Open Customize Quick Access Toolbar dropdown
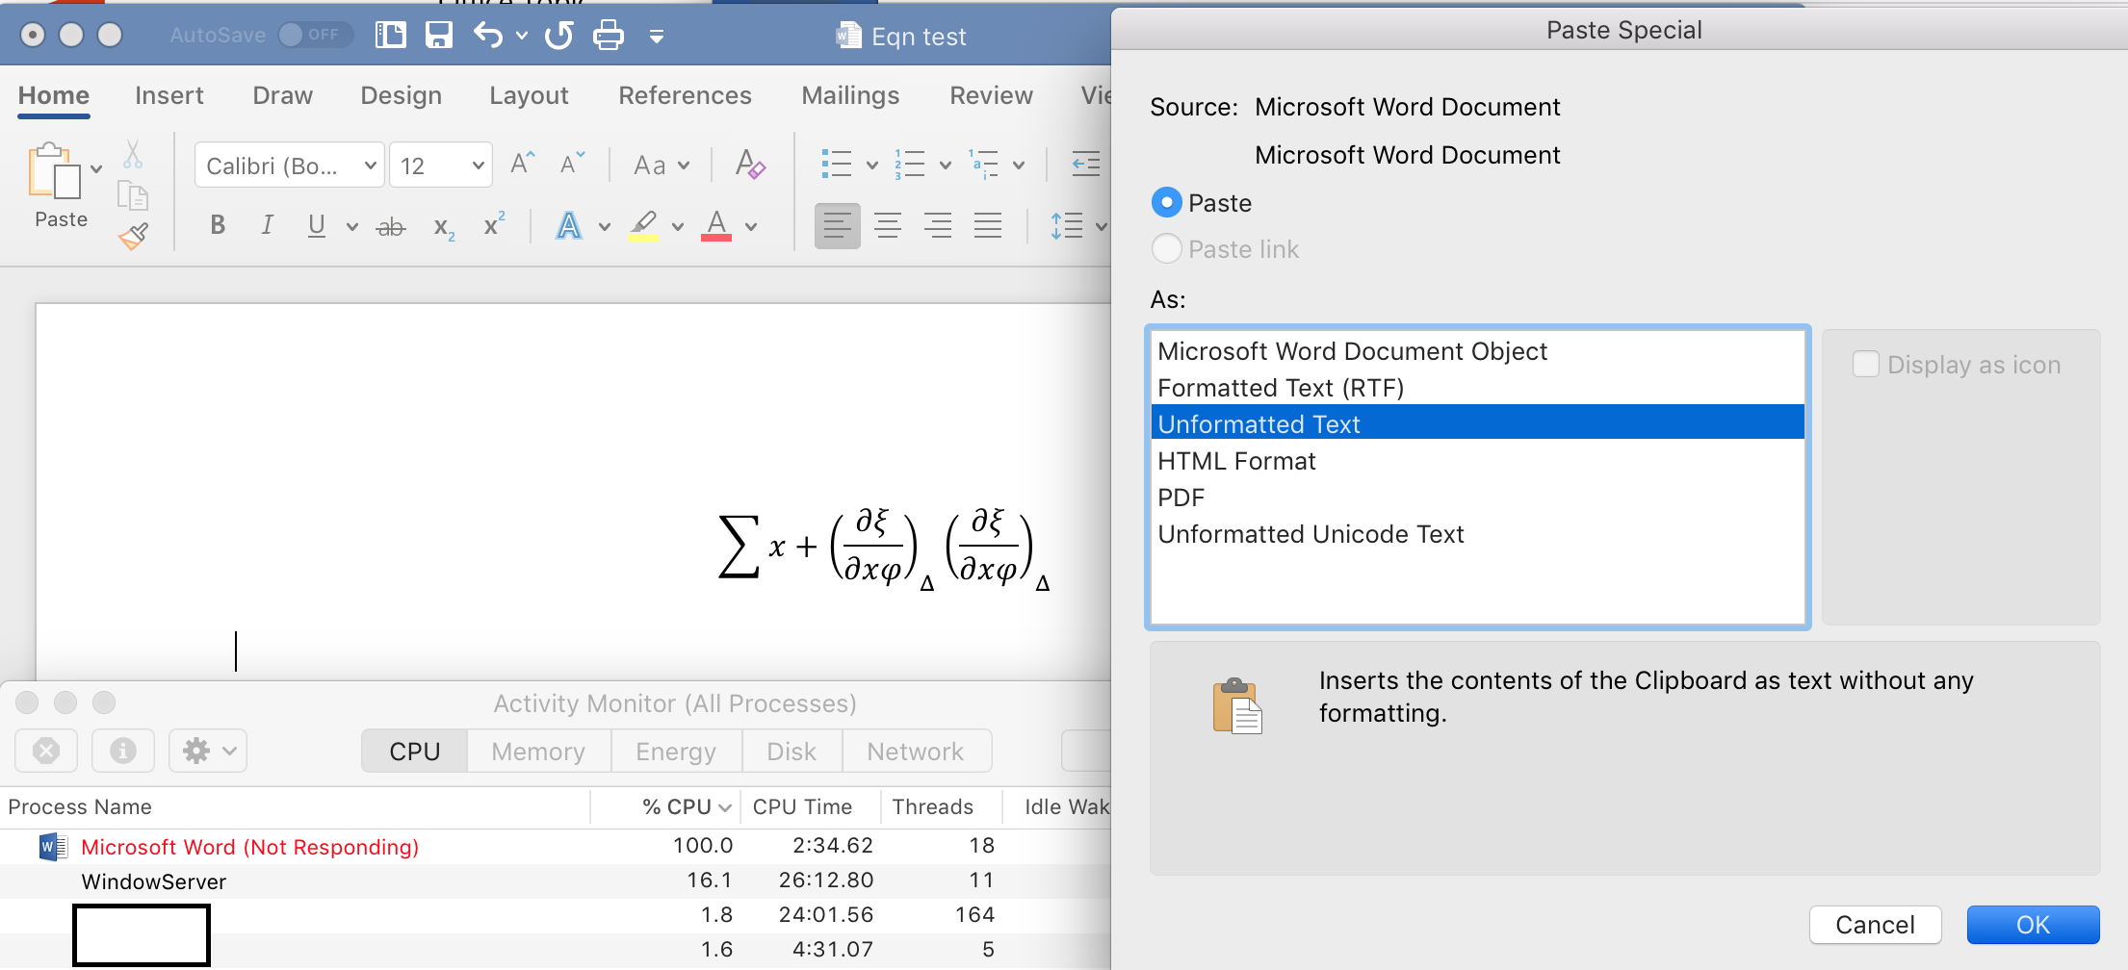The image size is (2128, 970). (x=657, y=37)
